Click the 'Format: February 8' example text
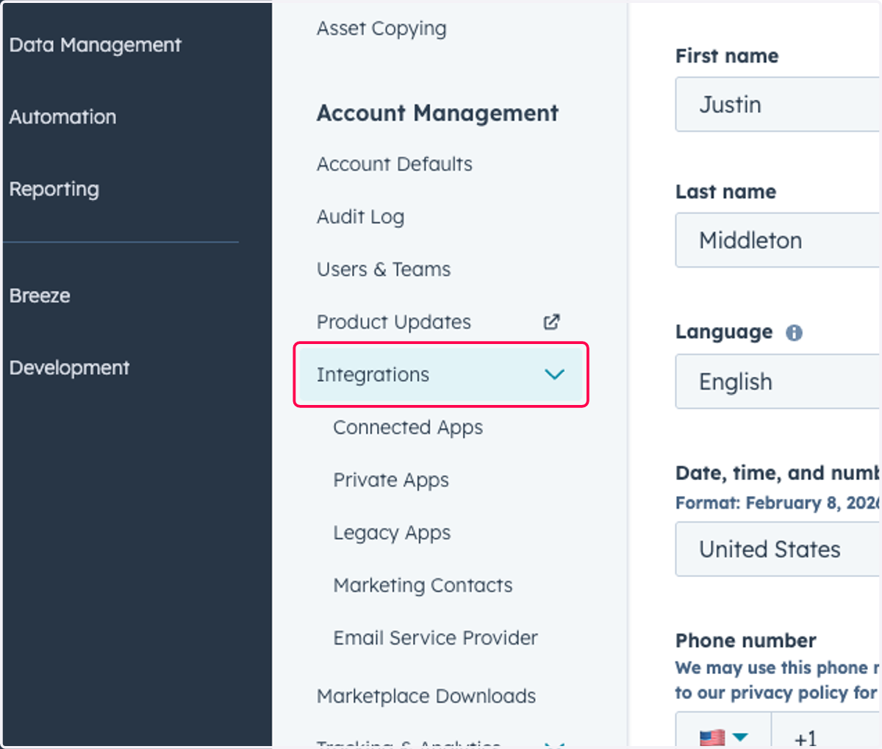 coord(777,503)
